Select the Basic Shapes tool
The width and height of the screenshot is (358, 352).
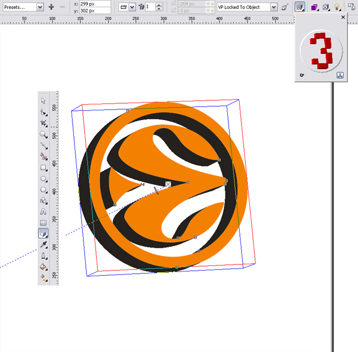tap(43, 201)
